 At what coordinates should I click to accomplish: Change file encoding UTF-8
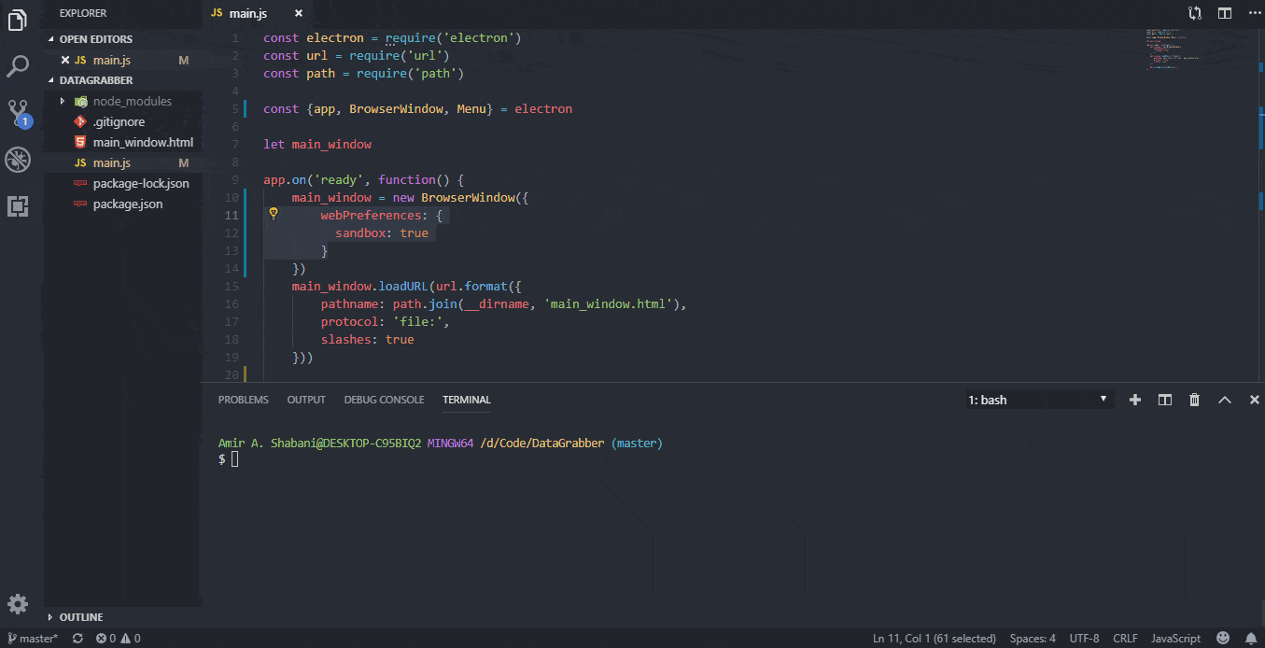tap(1084, 639)
